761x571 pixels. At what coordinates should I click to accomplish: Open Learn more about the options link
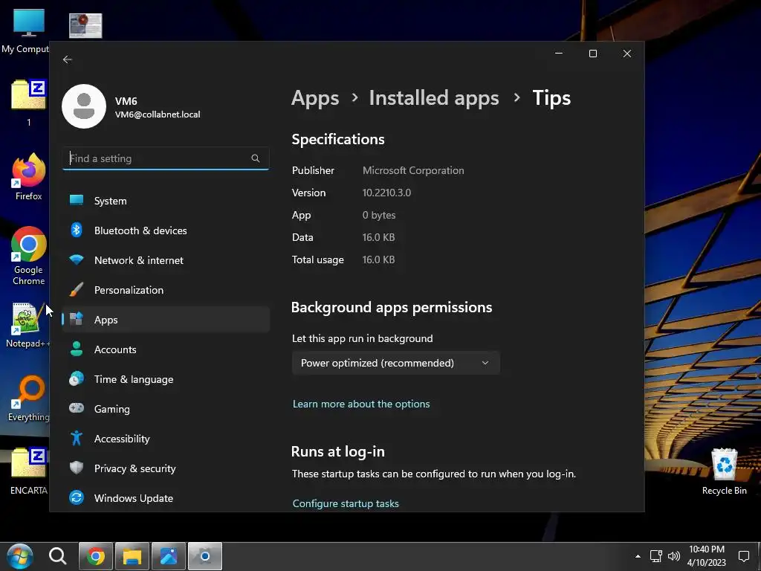point(361,404)
